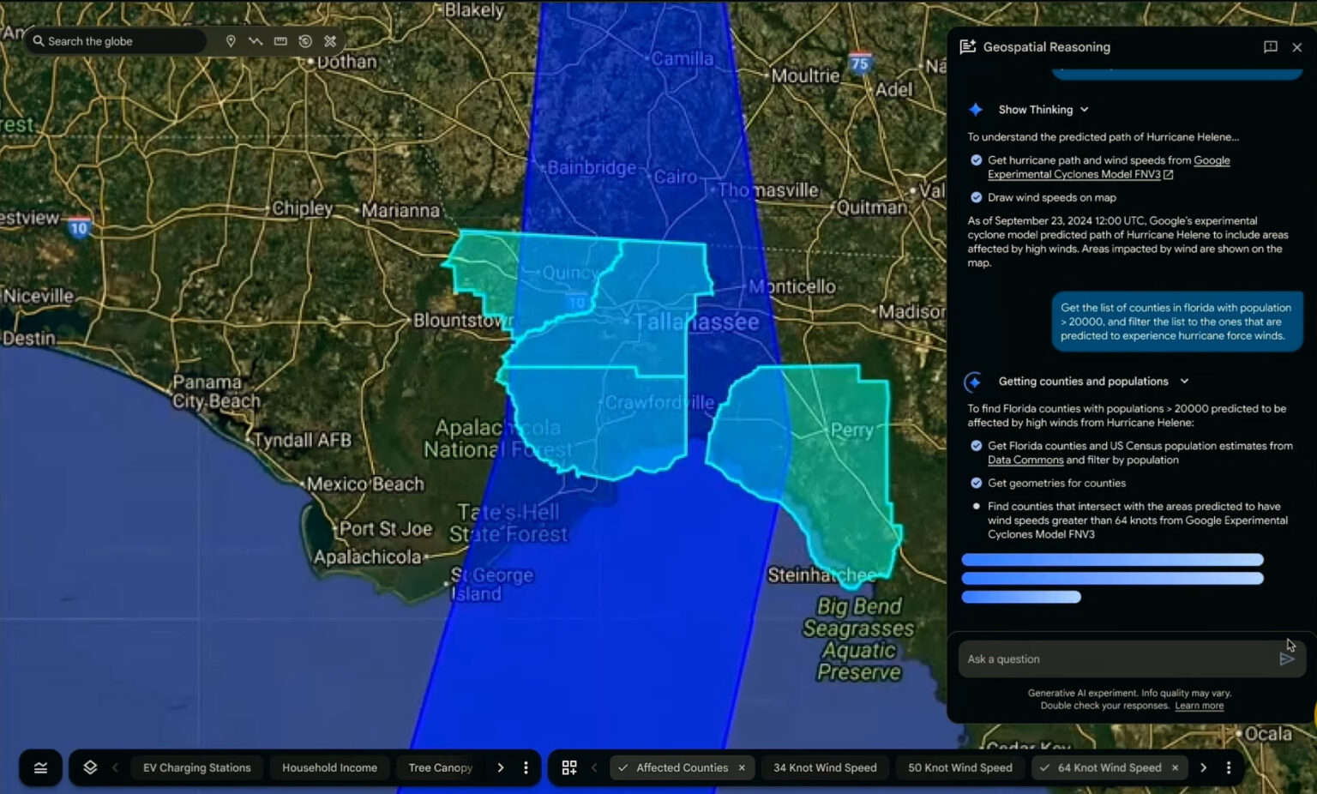Open the Data Commons link
This screenshot has height=794, width=1317.
(x=1025, y=460)
